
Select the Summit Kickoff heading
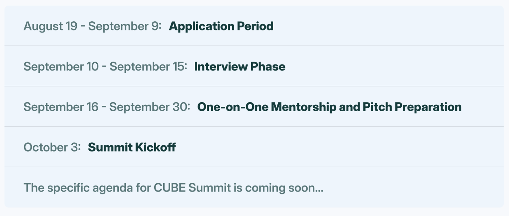coord(132,147)
